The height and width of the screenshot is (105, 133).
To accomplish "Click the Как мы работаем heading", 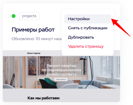I will coord(43,98).
